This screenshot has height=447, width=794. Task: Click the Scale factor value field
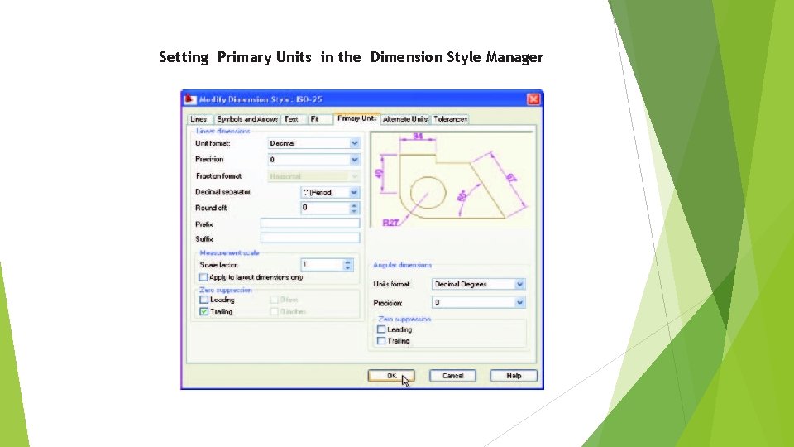click(321, 264)
